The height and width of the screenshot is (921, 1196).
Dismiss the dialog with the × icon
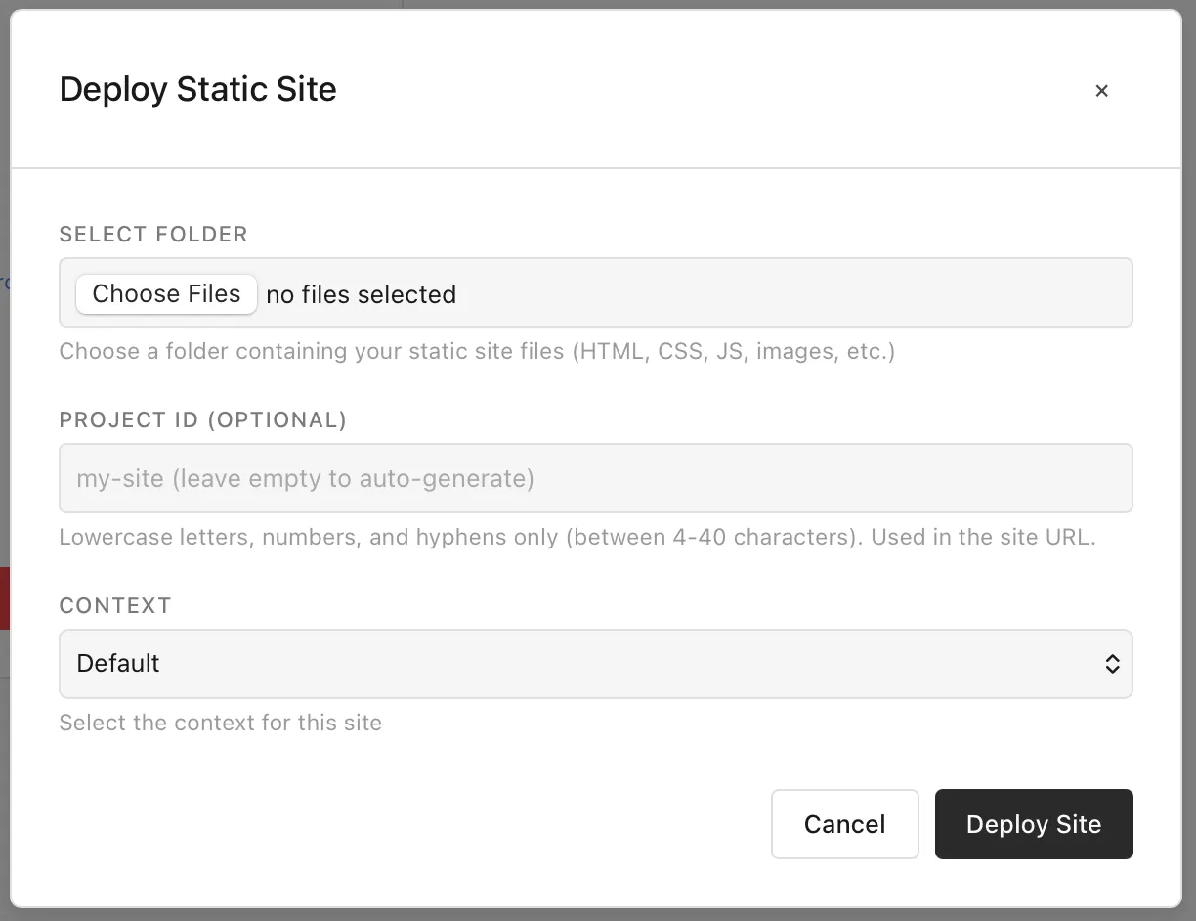pyautogui.click(x=1101, y=90)
